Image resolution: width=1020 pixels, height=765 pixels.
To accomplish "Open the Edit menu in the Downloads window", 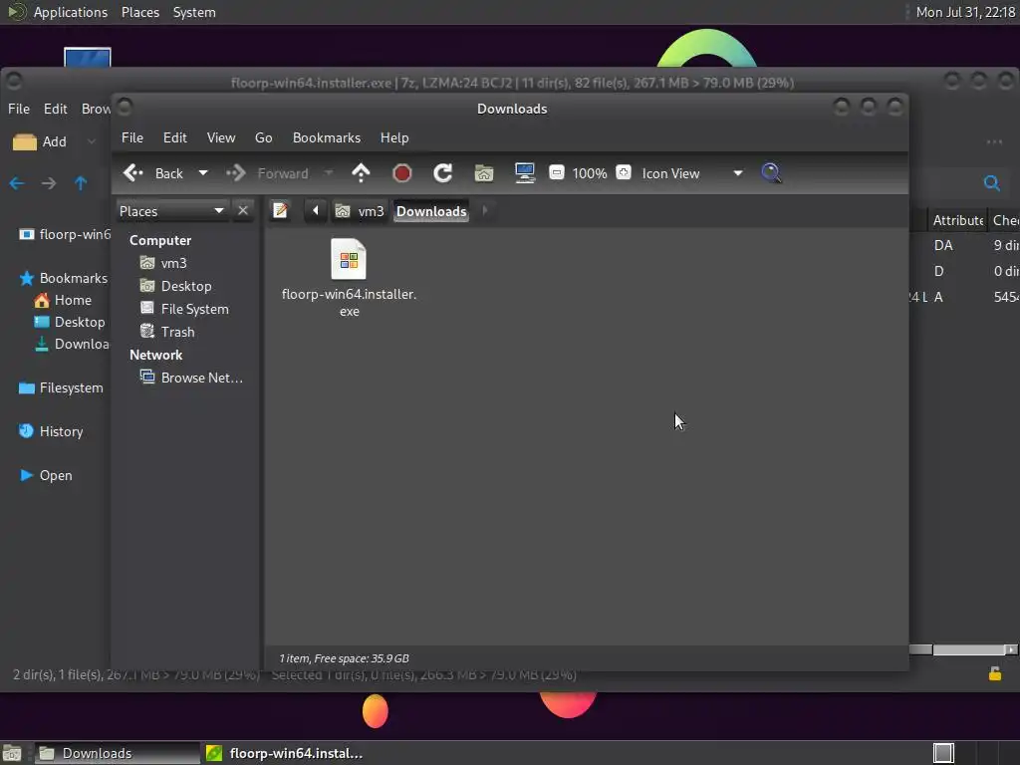I will click(x=175, y=137).
